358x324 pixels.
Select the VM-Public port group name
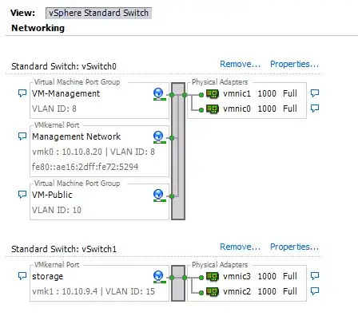[52, 195]
